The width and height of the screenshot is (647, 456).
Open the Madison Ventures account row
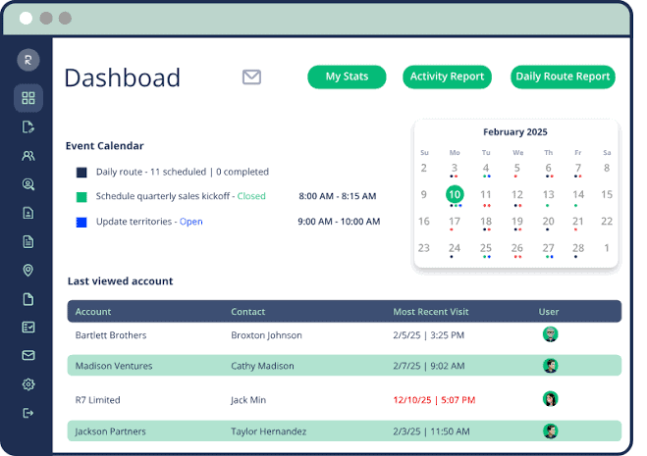345,366
